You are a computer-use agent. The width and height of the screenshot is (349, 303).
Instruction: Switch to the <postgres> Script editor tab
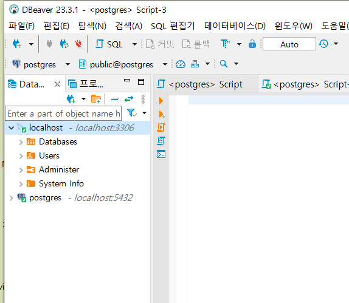206,84
